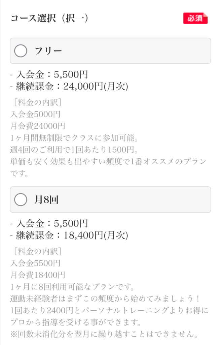
Task: Click the フリー option label text
Action: 48,51
